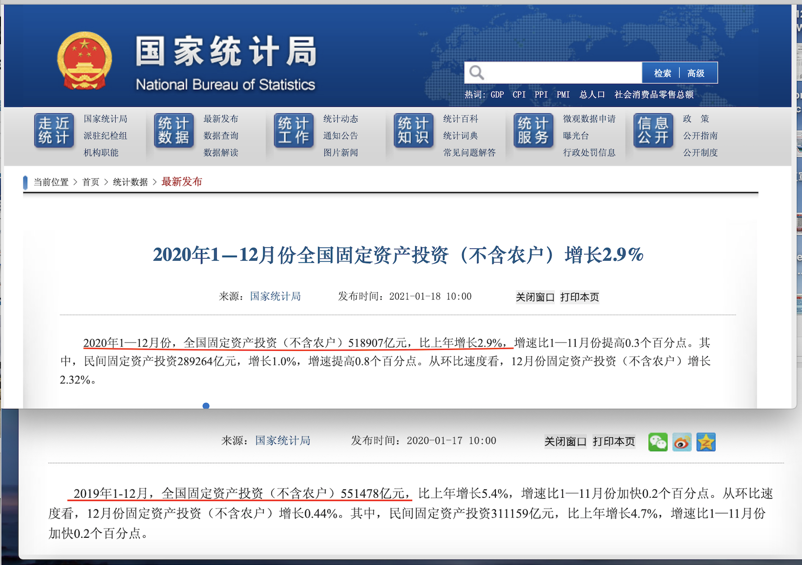Click the Weibo share icon

[682, 442]
